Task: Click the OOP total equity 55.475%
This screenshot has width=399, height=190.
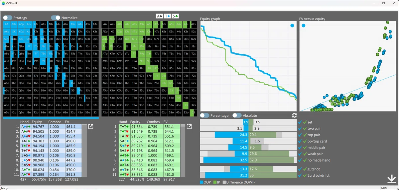Action: click(x=39, y=179)
